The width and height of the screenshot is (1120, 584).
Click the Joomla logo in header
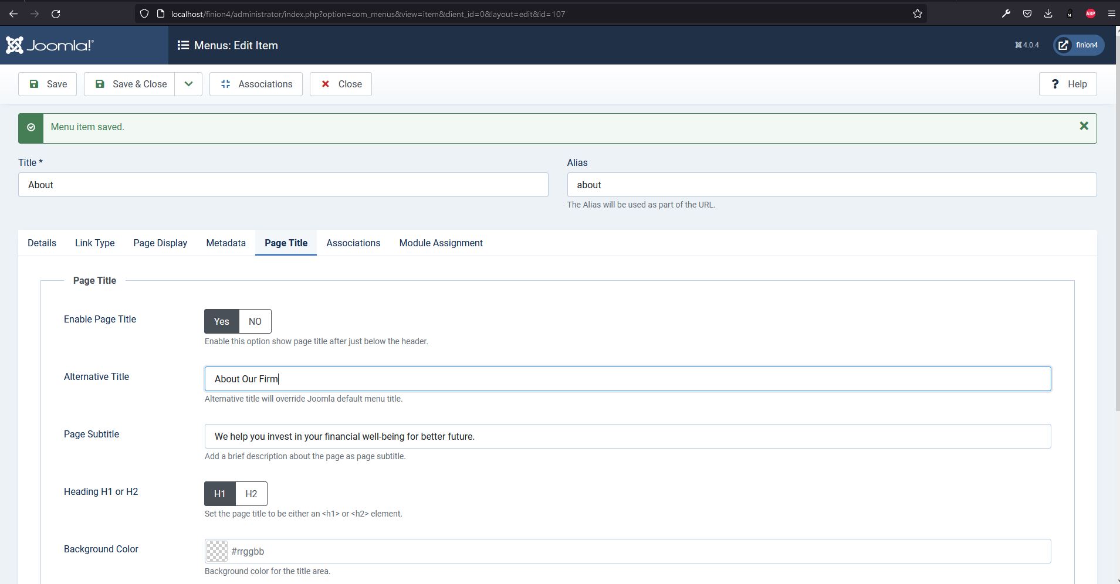tap(50, 45)
